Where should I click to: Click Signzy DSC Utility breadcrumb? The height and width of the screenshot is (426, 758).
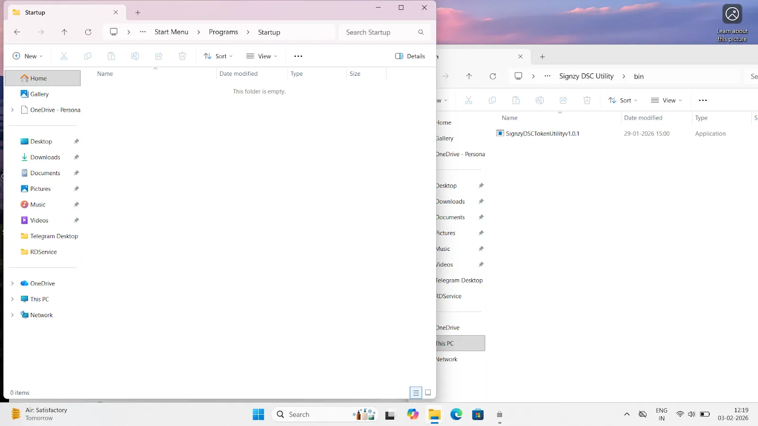coord(587,76)
